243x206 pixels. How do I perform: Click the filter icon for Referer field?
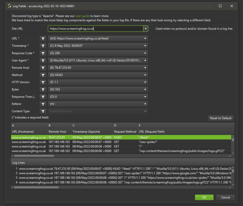(43, 104)
